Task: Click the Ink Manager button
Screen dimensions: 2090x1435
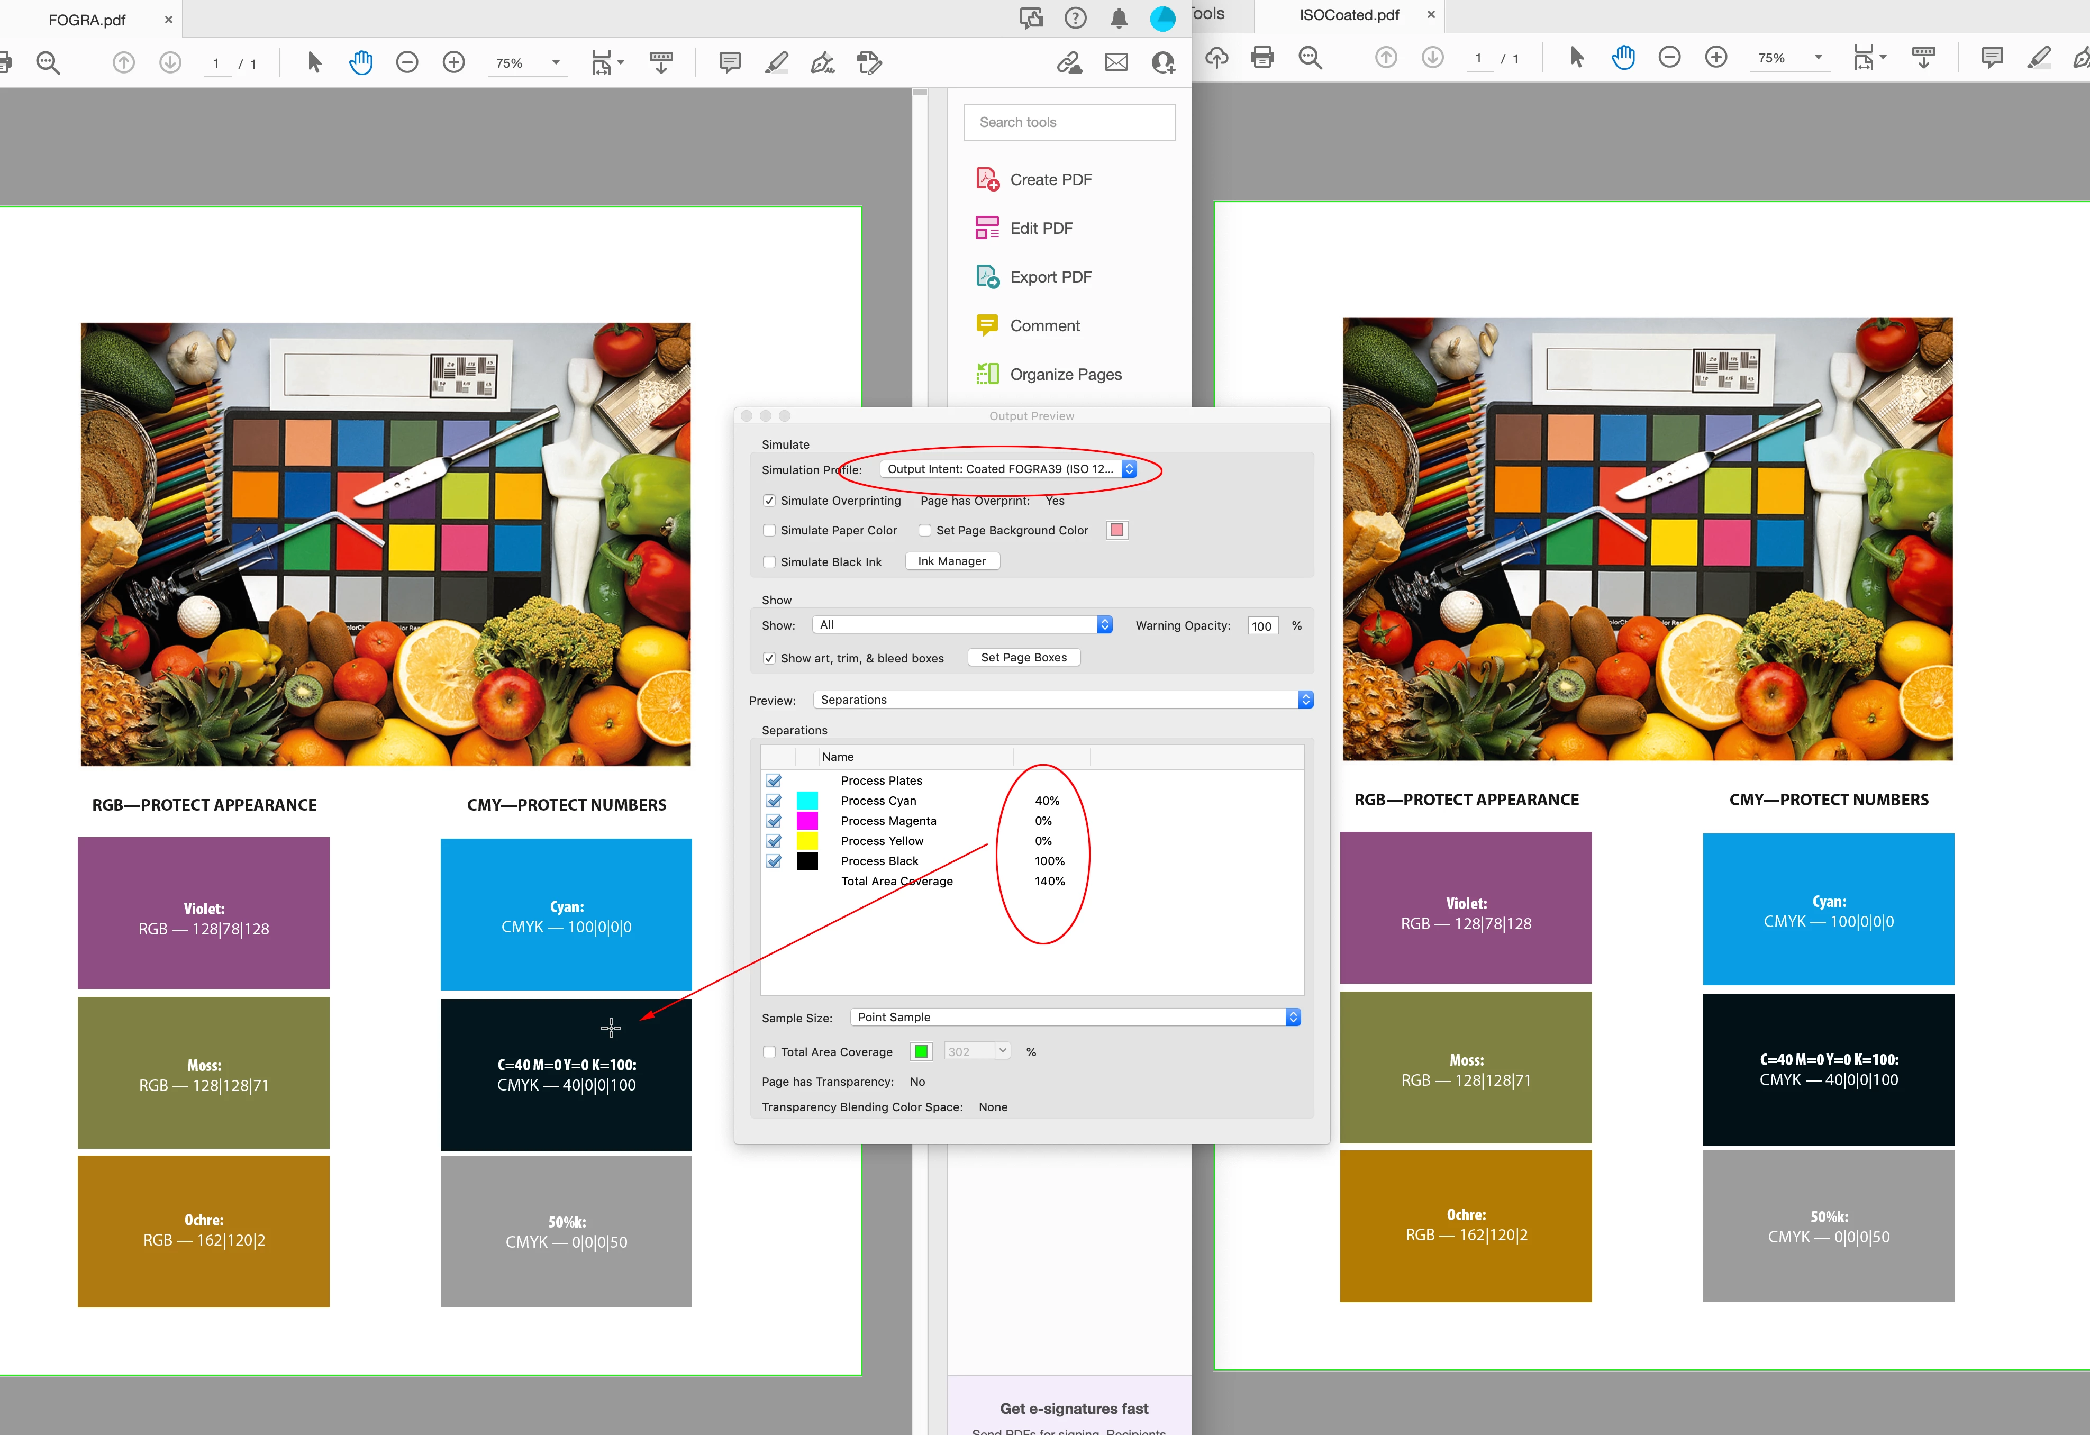Action: click(951, 561)
